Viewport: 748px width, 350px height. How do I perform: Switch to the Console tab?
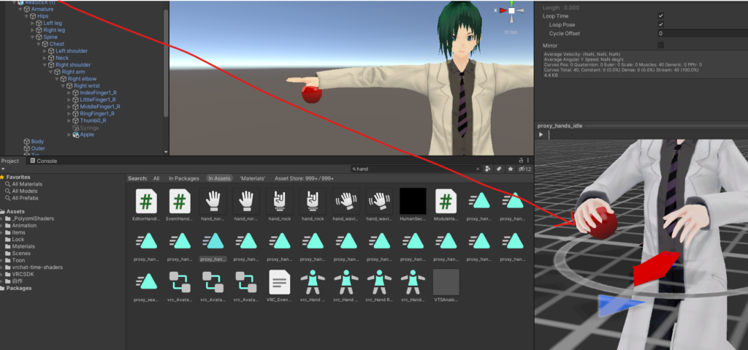43,161
